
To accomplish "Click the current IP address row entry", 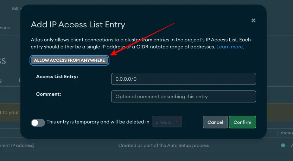I will click(17, 145).
